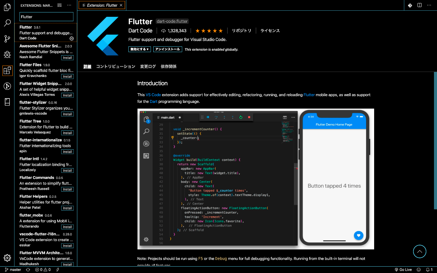Open the Source Control view
The height and width of the screenshot is (273, 437).
(x=7, y=39)
